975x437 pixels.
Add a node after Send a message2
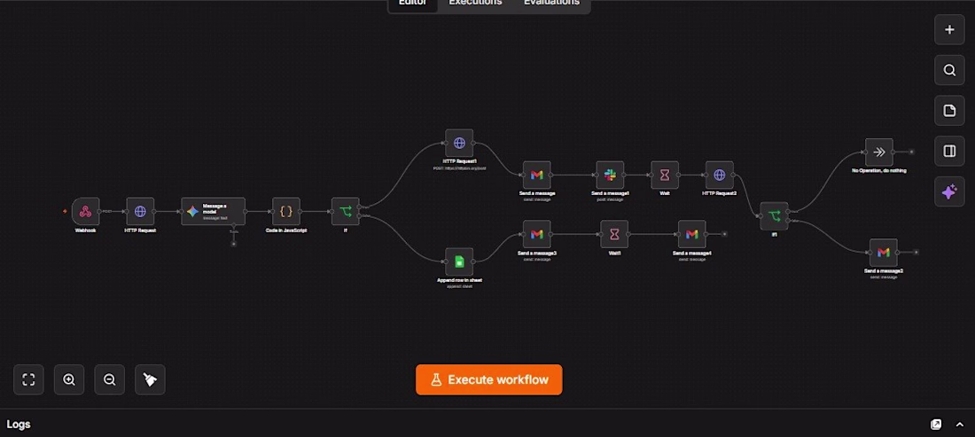coord(916,253)
